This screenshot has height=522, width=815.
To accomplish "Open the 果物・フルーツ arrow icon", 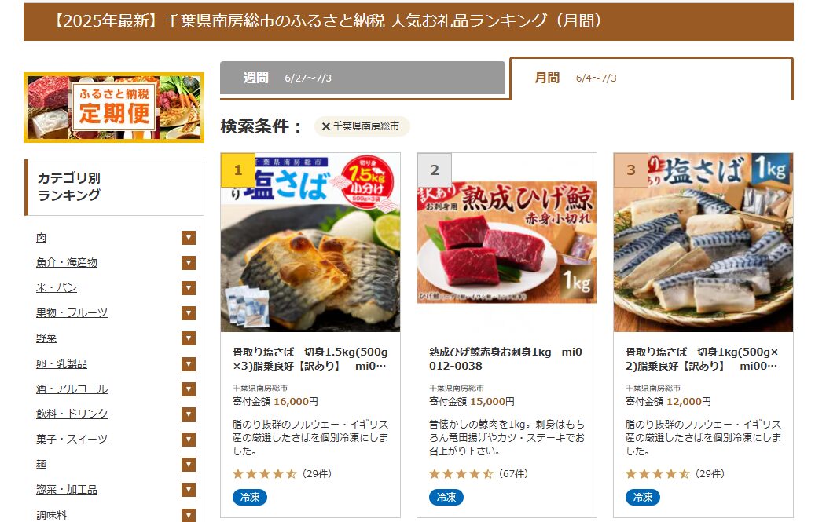I will (189, 313).
